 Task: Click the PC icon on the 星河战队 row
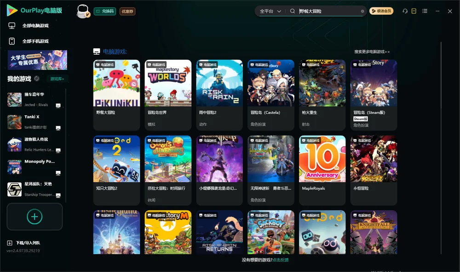tap(58, 196)
